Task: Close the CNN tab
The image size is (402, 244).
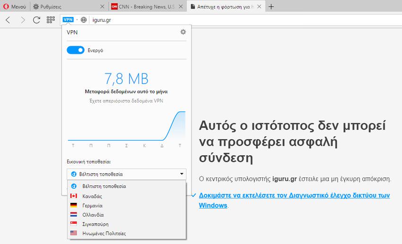Action: pos(180,7)
